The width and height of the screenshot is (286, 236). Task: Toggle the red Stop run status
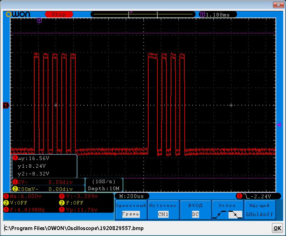(59, 14)
